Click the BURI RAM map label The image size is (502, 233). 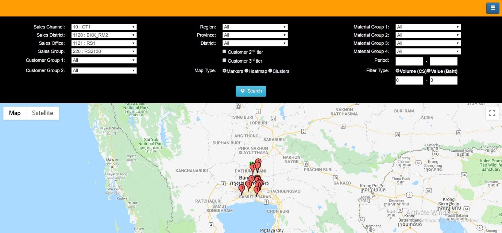404,111
